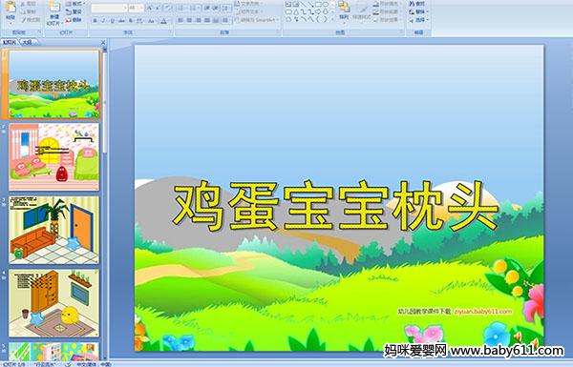The image size is (573, 367).
Task: Close the slides thumbnail pane
Action: point(103,42)
